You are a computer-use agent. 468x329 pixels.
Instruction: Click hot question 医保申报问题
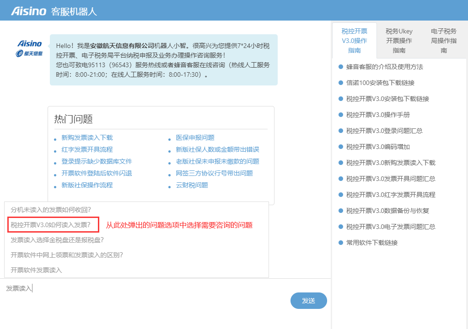(195, 138)
